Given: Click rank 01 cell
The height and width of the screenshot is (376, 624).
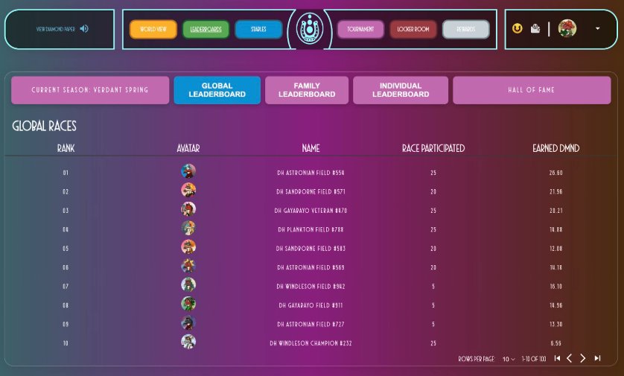Looking at the screenshot, I should tap(66, 173).
